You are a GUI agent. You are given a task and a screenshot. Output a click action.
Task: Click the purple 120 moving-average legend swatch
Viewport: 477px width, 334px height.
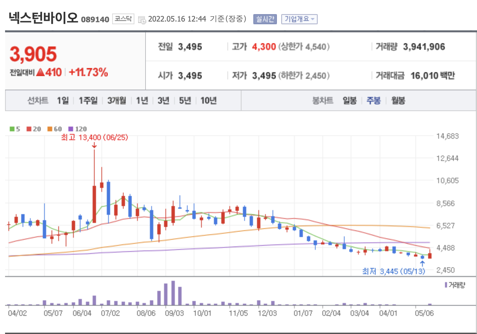tap(71, 129)
